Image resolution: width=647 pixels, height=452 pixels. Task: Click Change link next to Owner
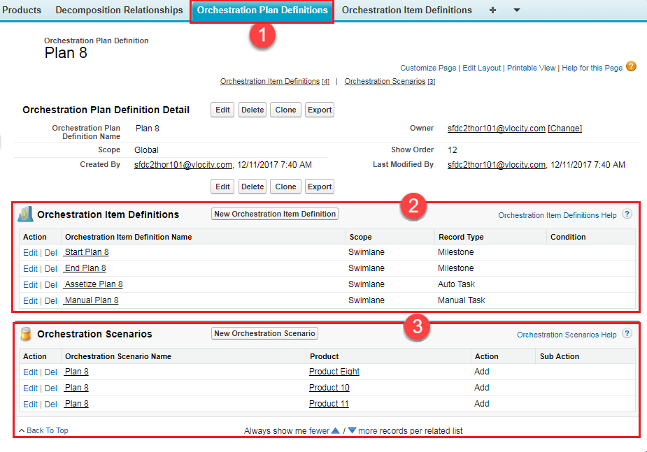(565, 129)
